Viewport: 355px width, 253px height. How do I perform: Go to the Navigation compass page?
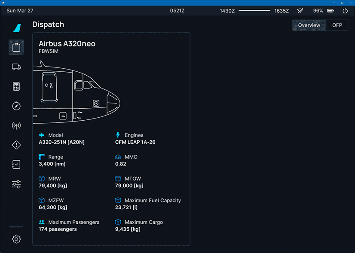click(16, 106)
